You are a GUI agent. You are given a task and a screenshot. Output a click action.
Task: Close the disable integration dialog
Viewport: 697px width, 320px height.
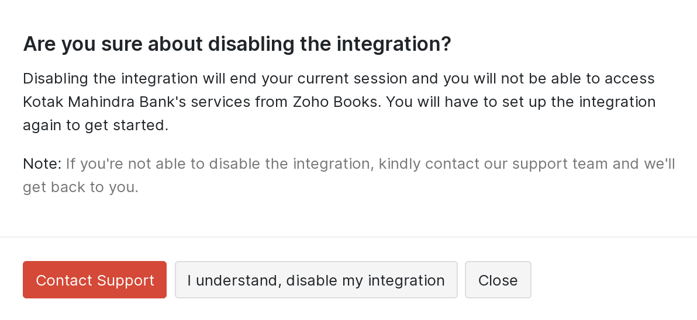click(x=498, y=280)
